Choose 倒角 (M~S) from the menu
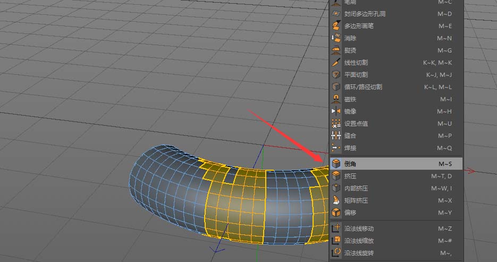Image resolution: width=497 pixels, height=262 pixels. (396, 163)
